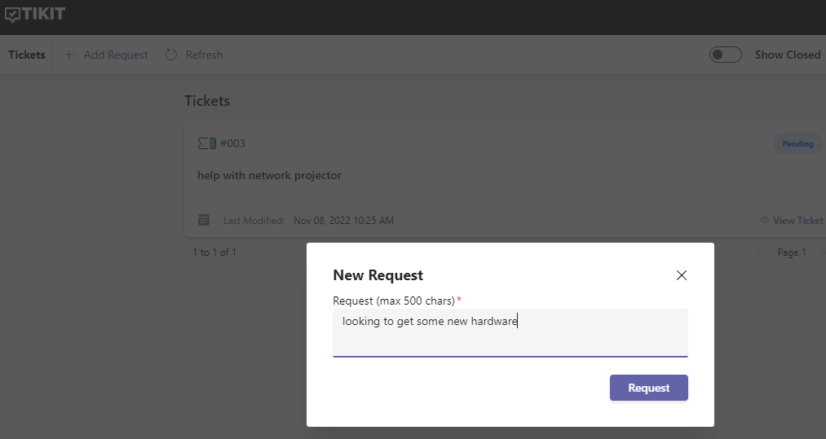Image resolution: width=826 pixels, height=439 pixels.
Task: Submit with the Request button
Action: tap(648, 388)
